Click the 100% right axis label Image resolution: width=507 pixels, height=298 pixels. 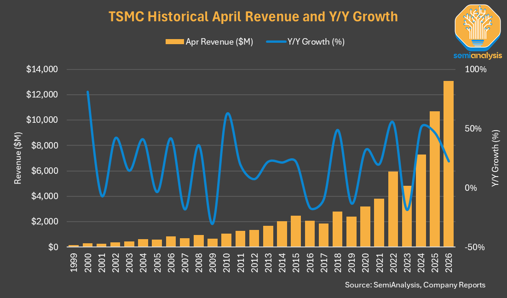[476, 69]
